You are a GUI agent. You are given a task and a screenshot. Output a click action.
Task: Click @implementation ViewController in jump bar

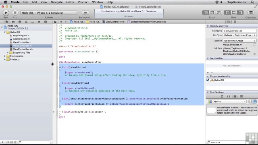coord(147,22)
